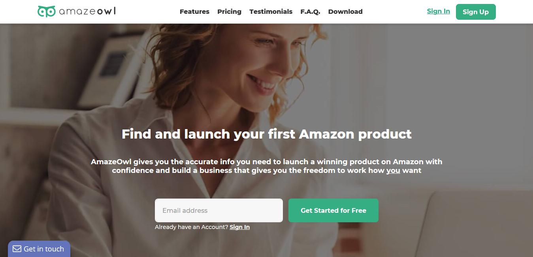The height and width of the screenshot is (257, 533).
Task: Click the green Sign Up button
Action: click(476, 12)
